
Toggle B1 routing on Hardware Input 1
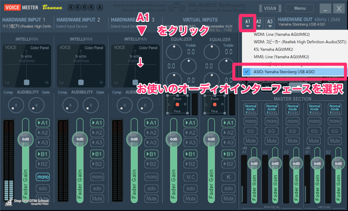(x=43, y=154)
